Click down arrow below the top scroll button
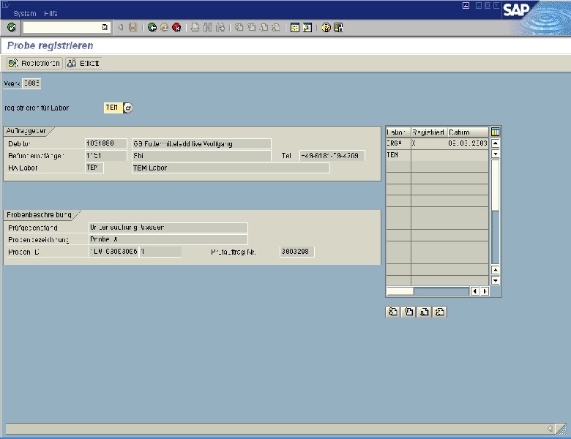Viewport: 571px width, 439px height. [x=496, y=154]
